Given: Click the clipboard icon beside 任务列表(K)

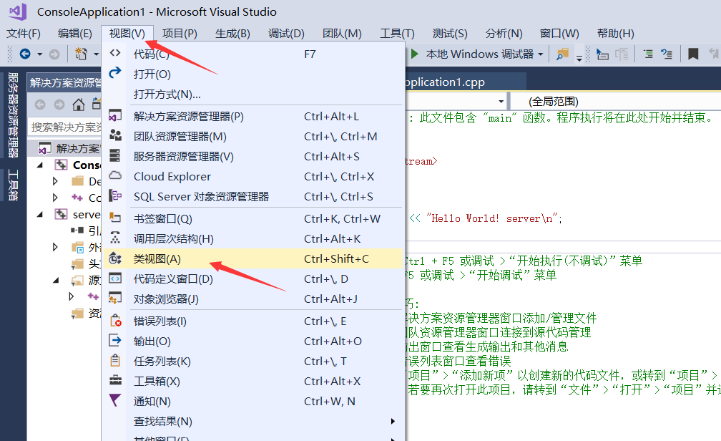Looking at the screenshot, I should coord(115,360).
